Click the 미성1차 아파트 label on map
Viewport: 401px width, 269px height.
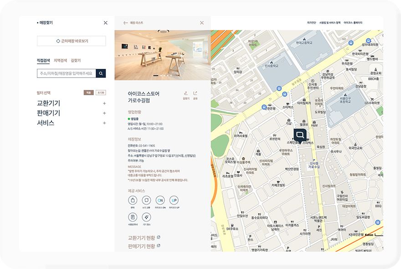[253, 43]
